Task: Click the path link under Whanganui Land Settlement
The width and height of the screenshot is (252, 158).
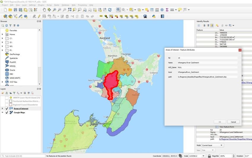Action: pos(235,139)
